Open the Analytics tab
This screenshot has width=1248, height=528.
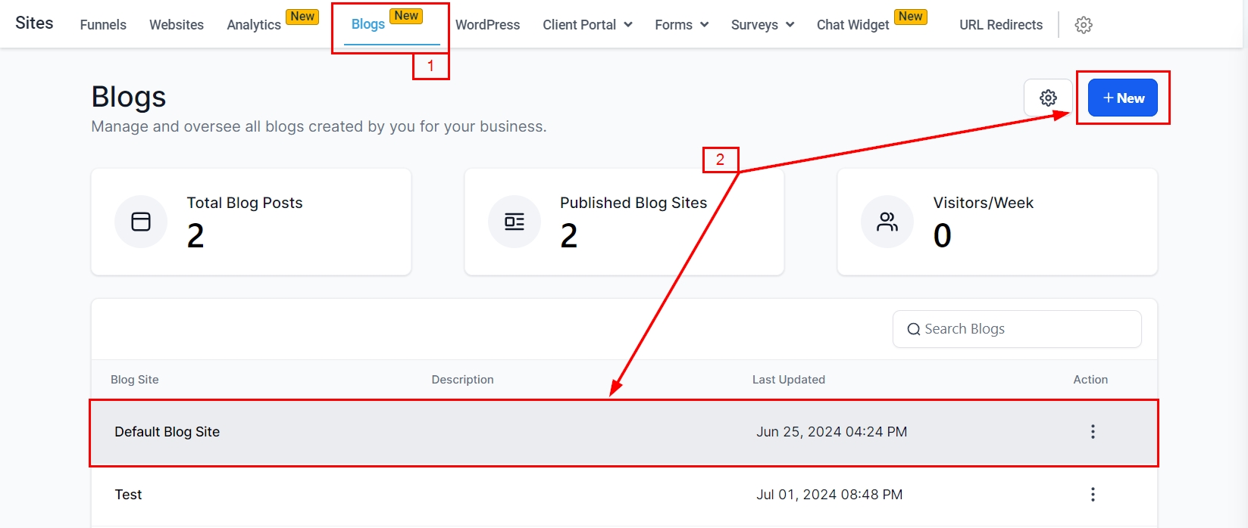(254, 25)
